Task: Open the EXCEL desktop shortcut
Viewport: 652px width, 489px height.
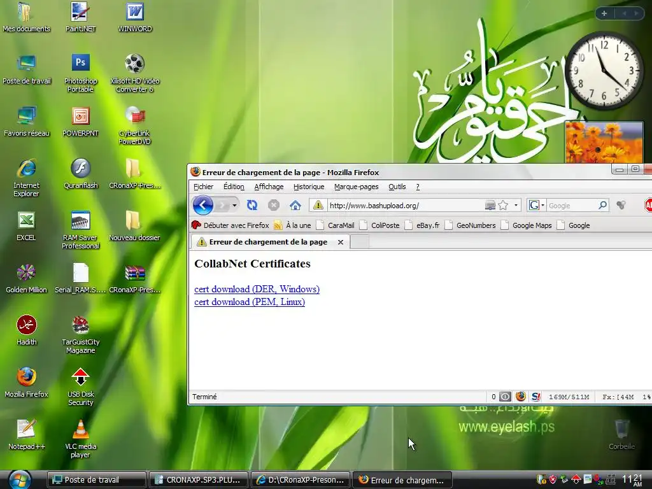Action: pos(26,226)
